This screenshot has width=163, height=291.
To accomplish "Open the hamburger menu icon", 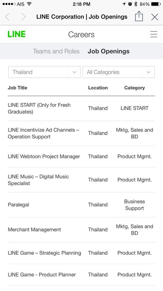I will (154, 34).
